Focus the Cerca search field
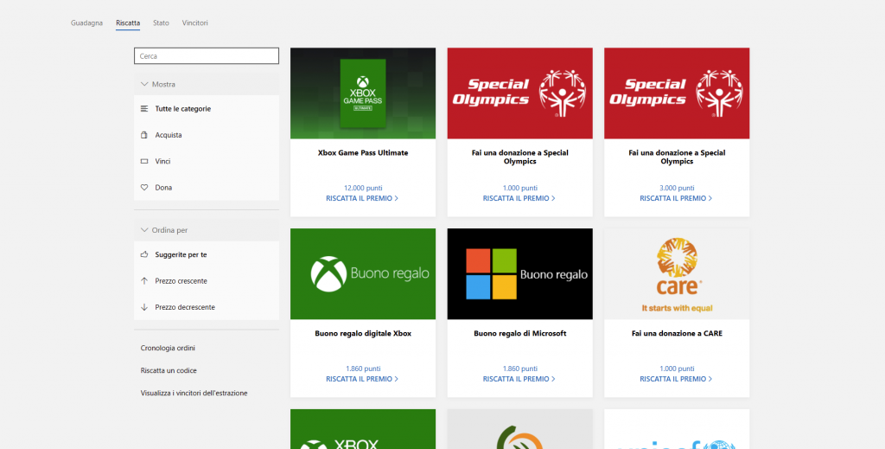This screenshot has height=449, width=885. 207,56
